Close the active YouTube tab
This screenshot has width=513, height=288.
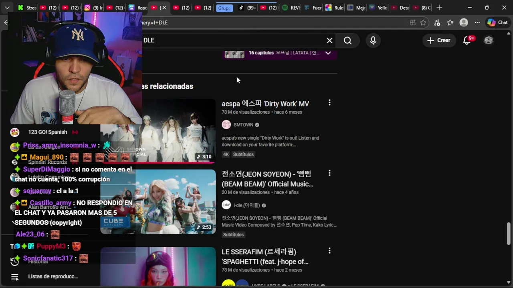tap(164, 8)
